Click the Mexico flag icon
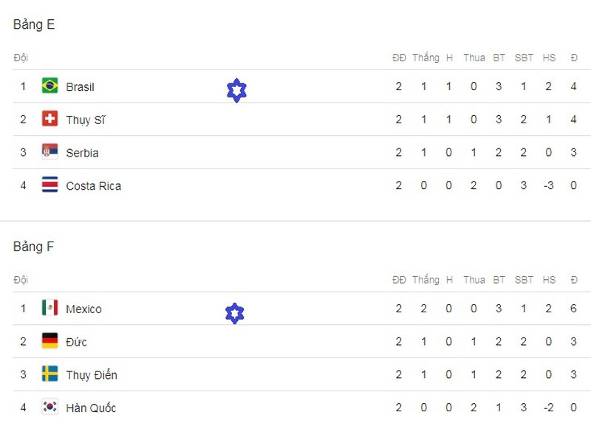The height and width of the screenshot is (429, 591). point(50,309)
